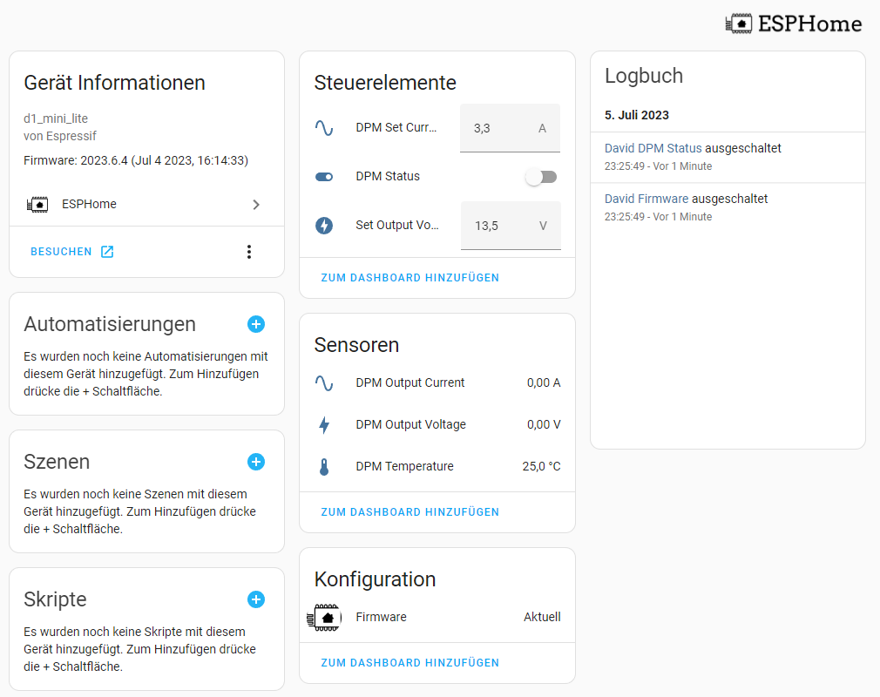Click the toggle icon beside DPM Status label

[x=324, y=177]
